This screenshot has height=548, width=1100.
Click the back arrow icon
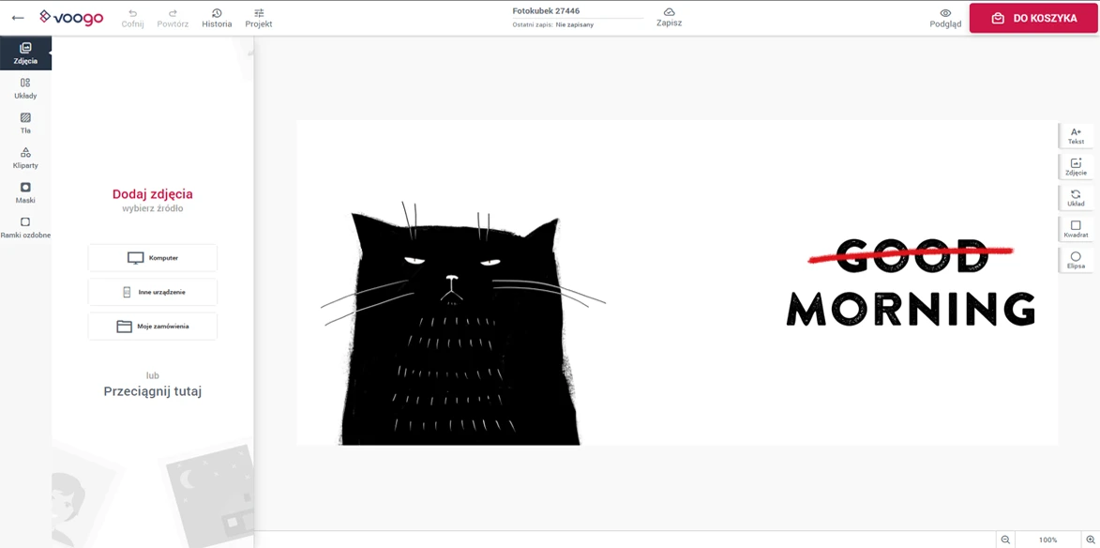(18, 18)
